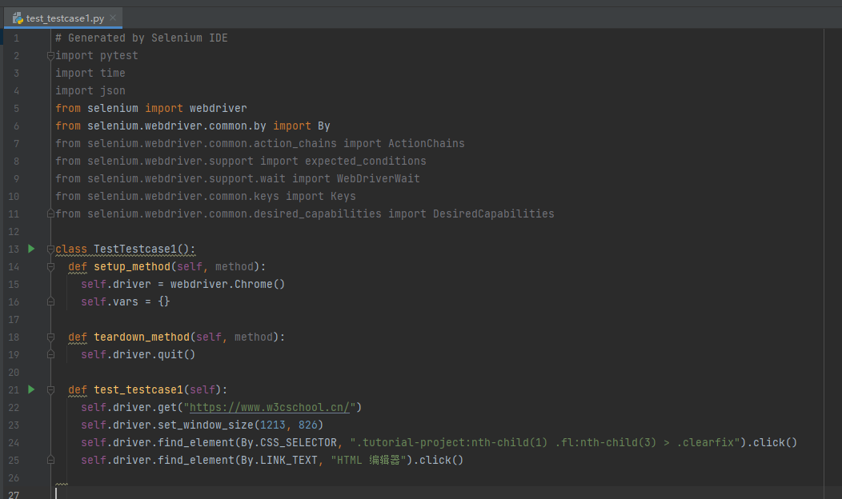Collapse the test_testcase1 method body
The height and width of the screenshot is (499, 842).
click(x=50, y=390)
